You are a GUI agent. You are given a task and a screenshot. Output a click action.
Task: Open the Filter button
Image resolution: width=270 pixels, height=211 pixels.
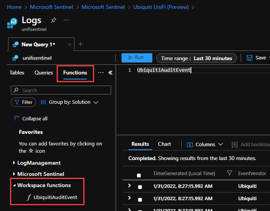[x=23, y=102]
